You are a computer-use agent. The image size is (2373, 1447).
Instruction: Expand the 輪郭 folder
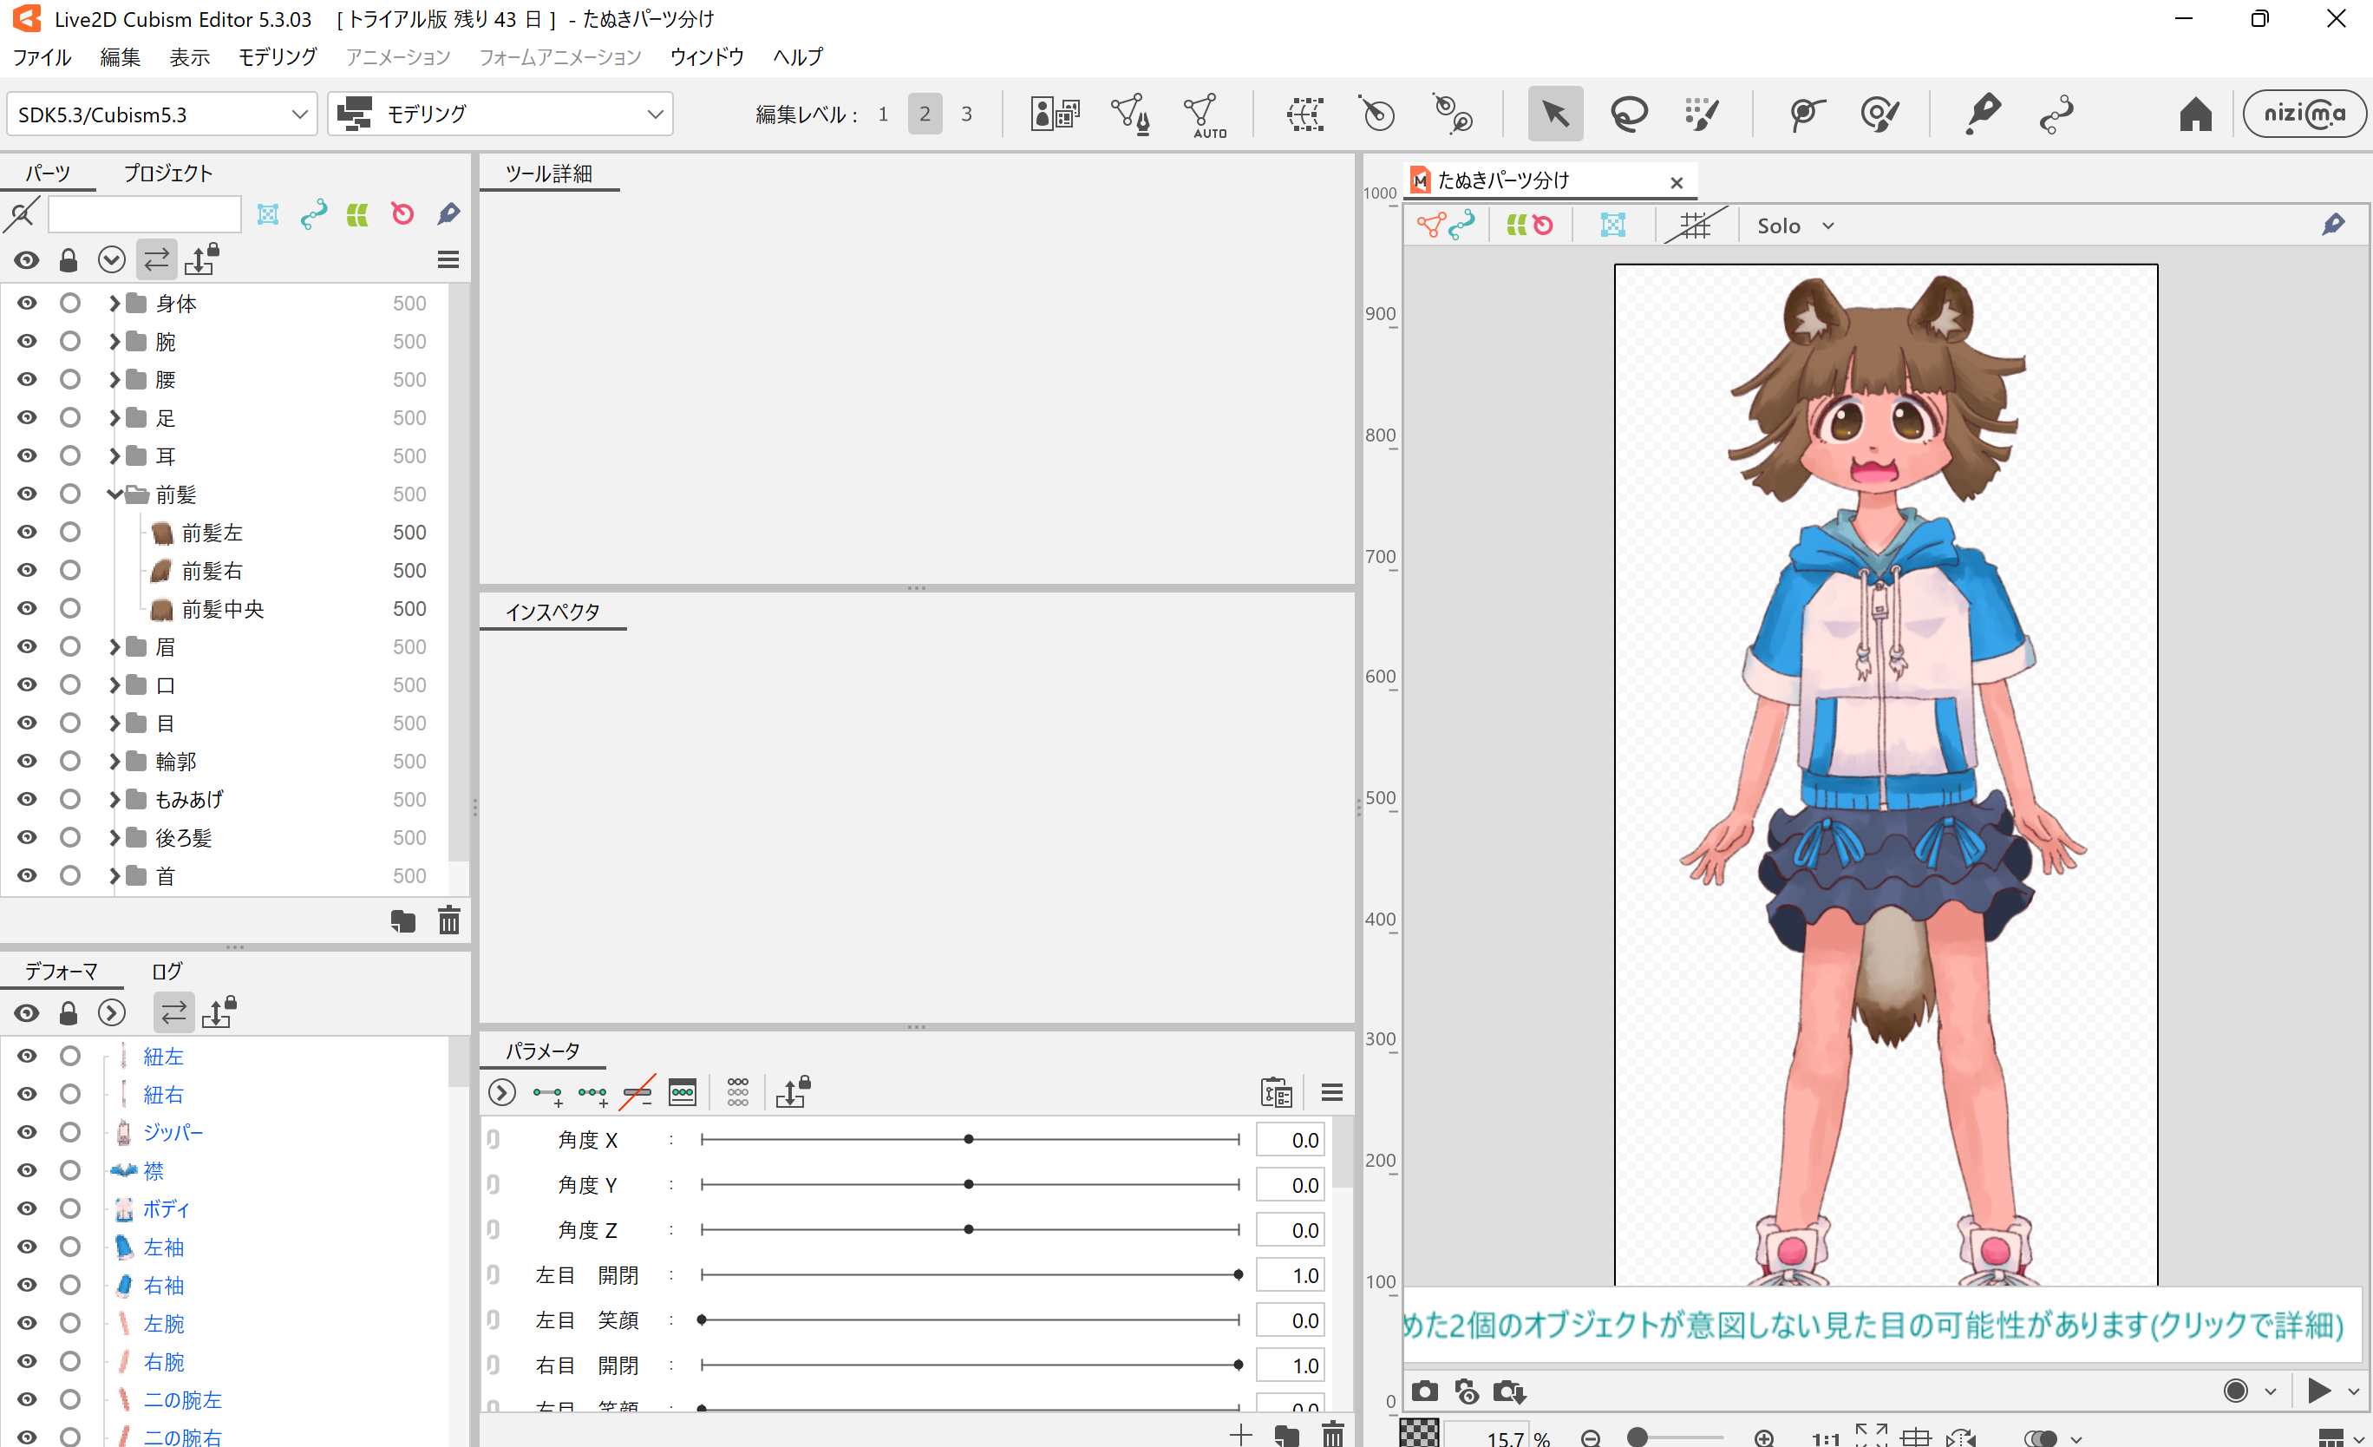coord(114,761)
